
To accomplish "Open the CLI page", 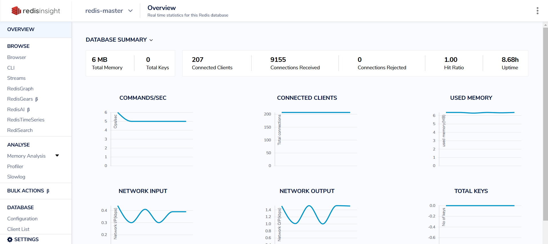I will 11,68.
